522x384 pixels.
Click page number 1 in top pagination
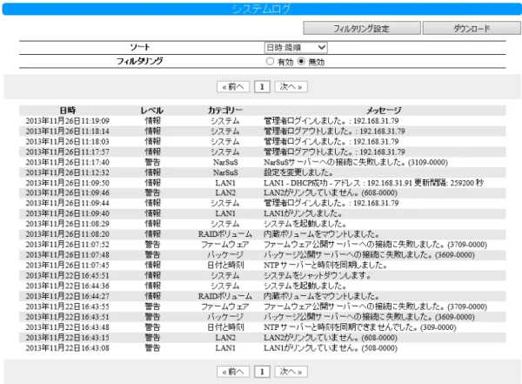pyautogui.click(x=261, y=88)
